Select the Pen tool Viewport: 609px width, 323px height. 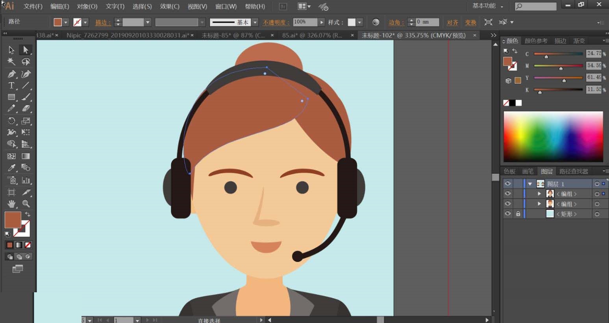[11, 74]
